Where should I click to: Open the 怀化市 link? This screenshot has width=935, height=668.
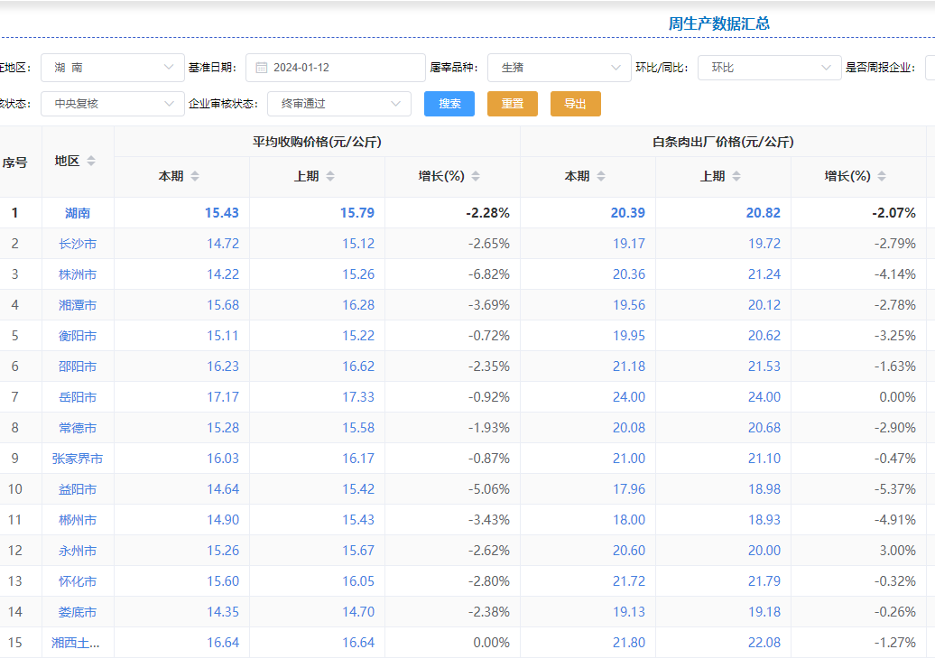(x=78, y=581)
